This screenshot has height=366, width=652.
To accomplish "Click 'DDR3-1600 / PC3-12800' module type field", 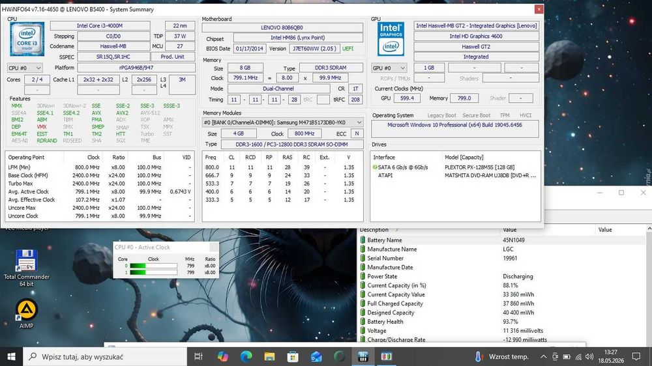I will coord(292,144).
